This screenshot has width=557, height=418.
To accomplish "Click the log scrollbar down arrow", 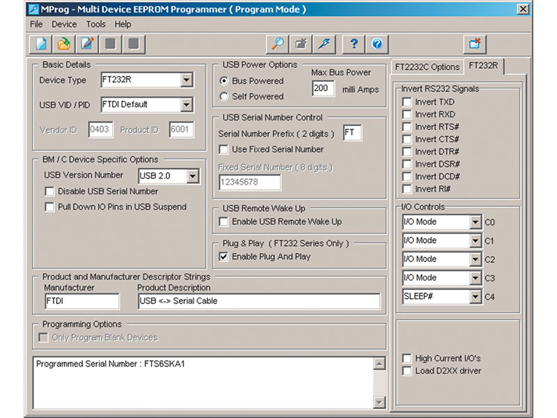I will pyautogui.click(x=379, y=403).
